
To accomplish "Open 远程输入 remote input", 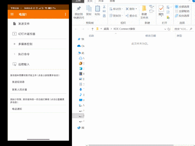I will pos(24,64).
